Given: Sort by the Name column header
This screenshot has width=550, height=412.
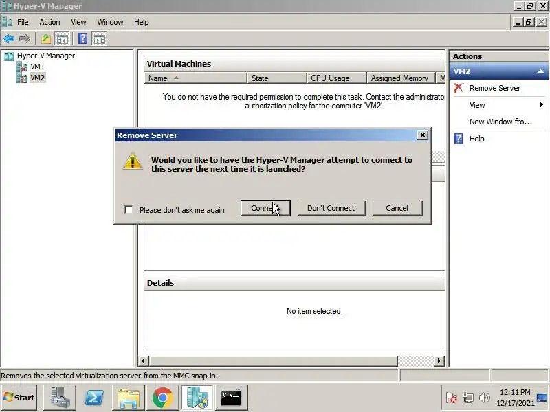Looking at the screenshot, I should pos(195,78).
